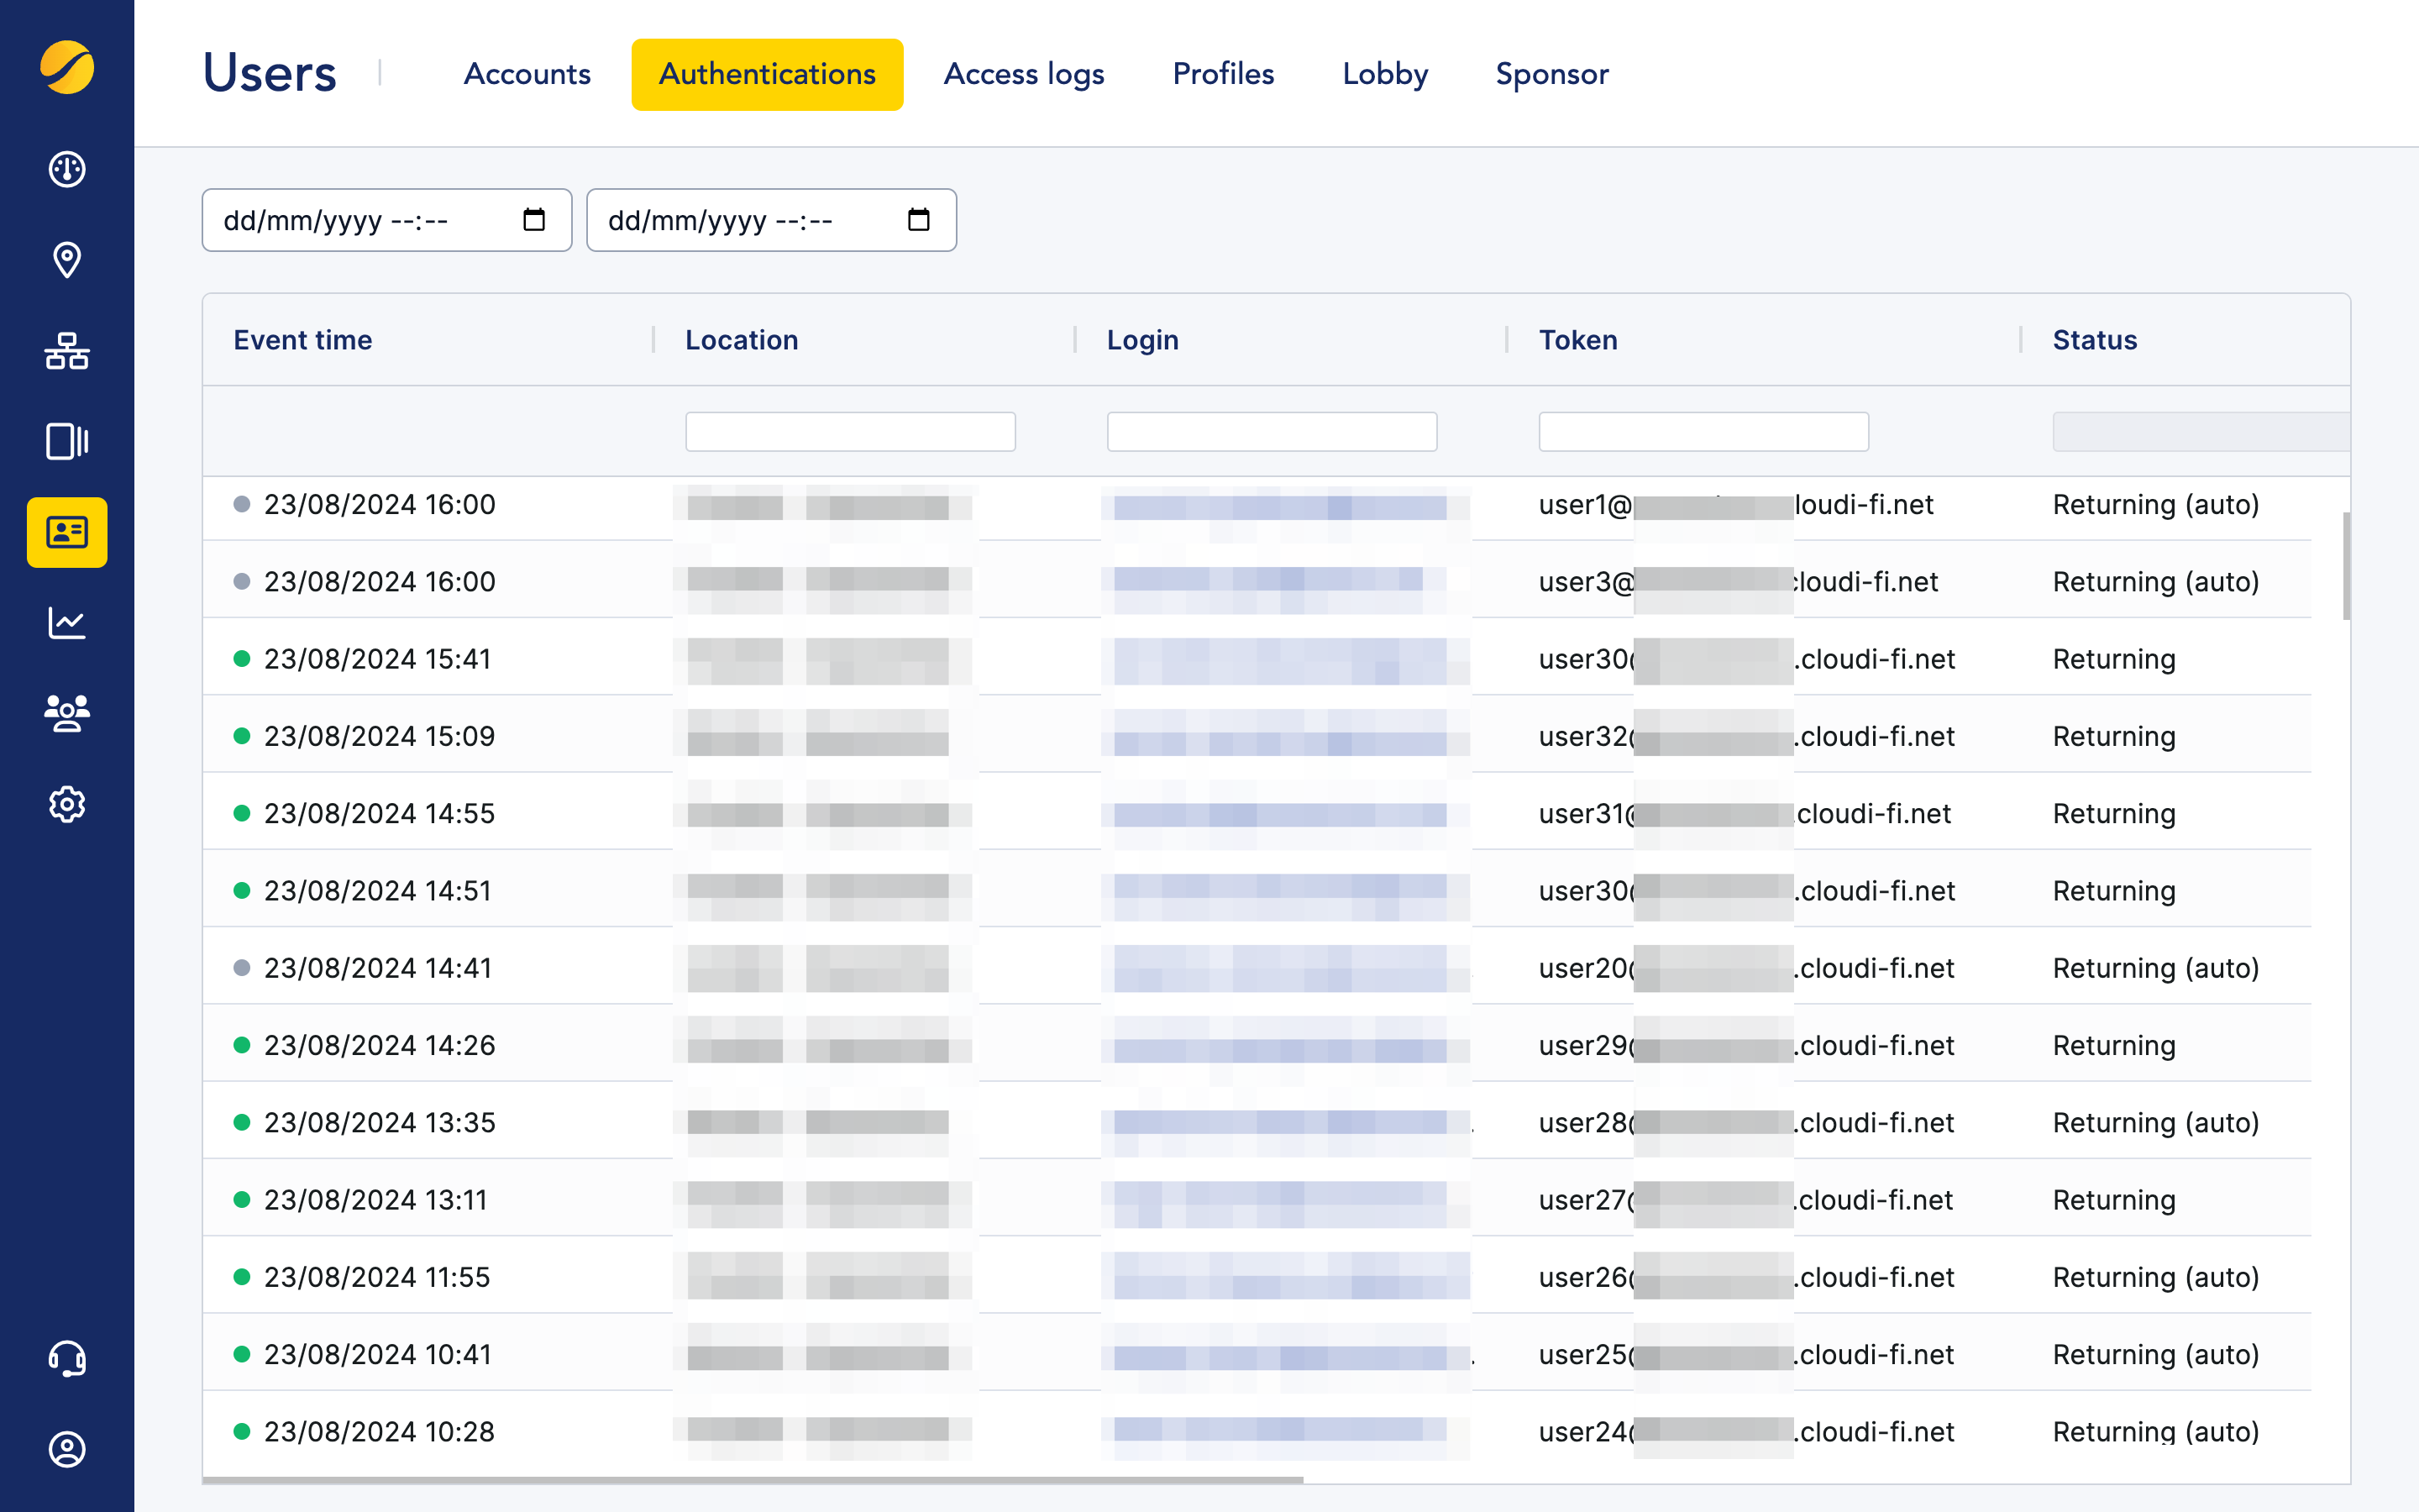Open the end date calendar picker
Screen dimensions: 2419x1512
[x=919, y=219]
